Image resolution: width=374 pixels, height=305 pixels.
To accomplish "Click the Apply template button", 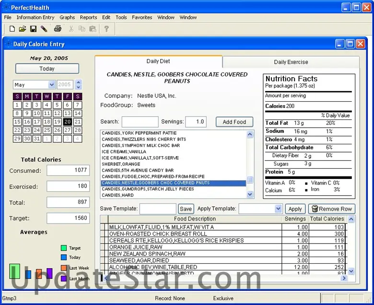I will click(295, 209).
